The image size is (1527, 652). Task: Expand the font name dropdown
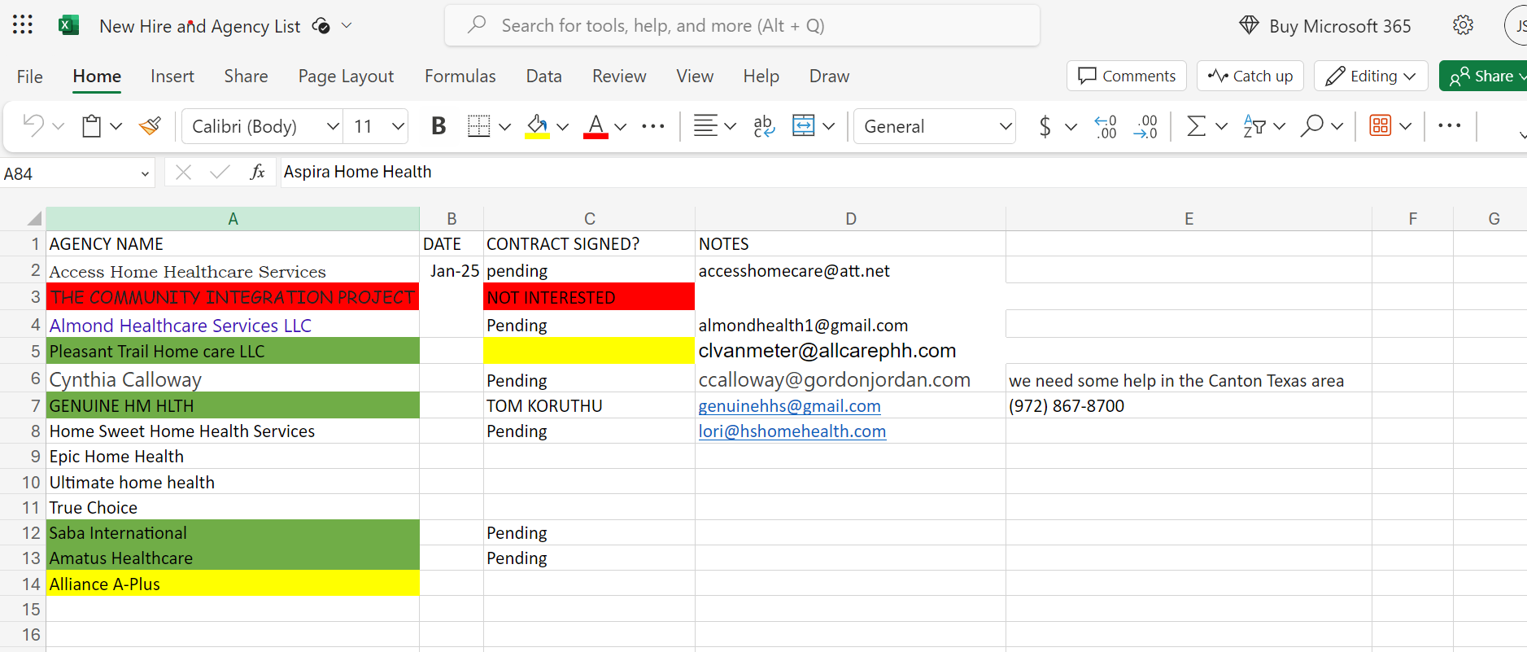(332, 126)
